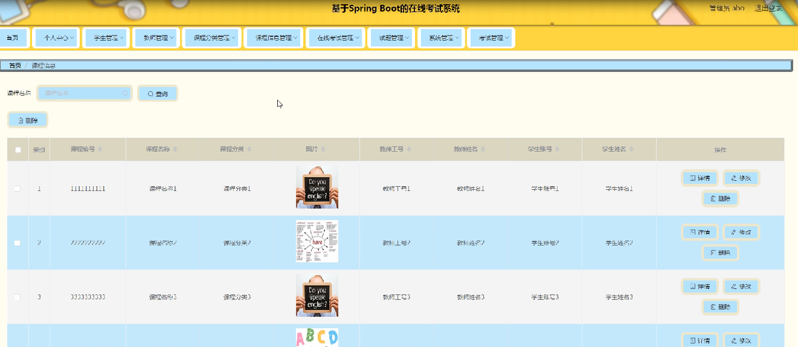Open the 'Do you speak english' image in row 1
The width and height of the screenshot is (798, 347).
coord(317,187)
